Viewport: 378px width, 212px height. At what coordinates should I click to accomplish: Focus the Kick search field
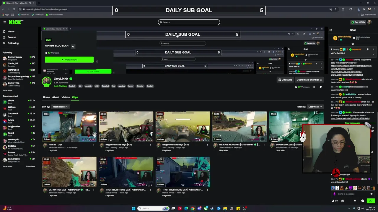click(x=189, y=22)
